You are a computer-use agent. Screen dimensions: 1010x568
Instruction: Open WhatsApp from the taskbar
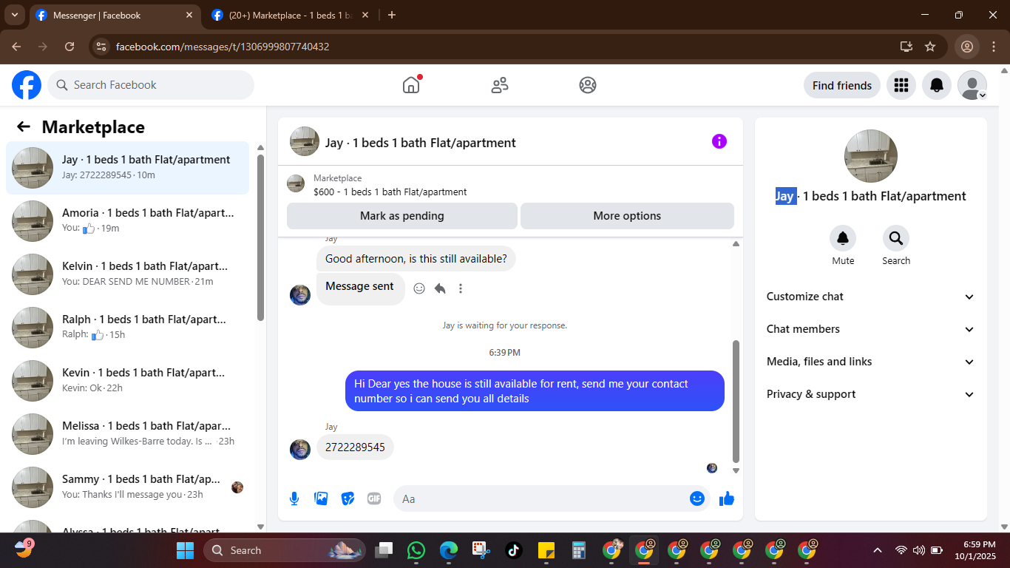pyautogui.click(x=416, y=550)
